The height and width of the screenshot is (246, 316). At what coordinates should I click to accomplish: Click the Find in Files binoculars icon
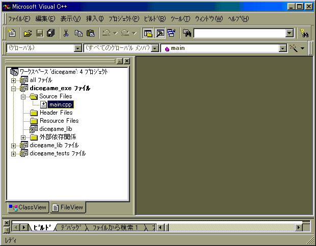[x=187, y=33]
